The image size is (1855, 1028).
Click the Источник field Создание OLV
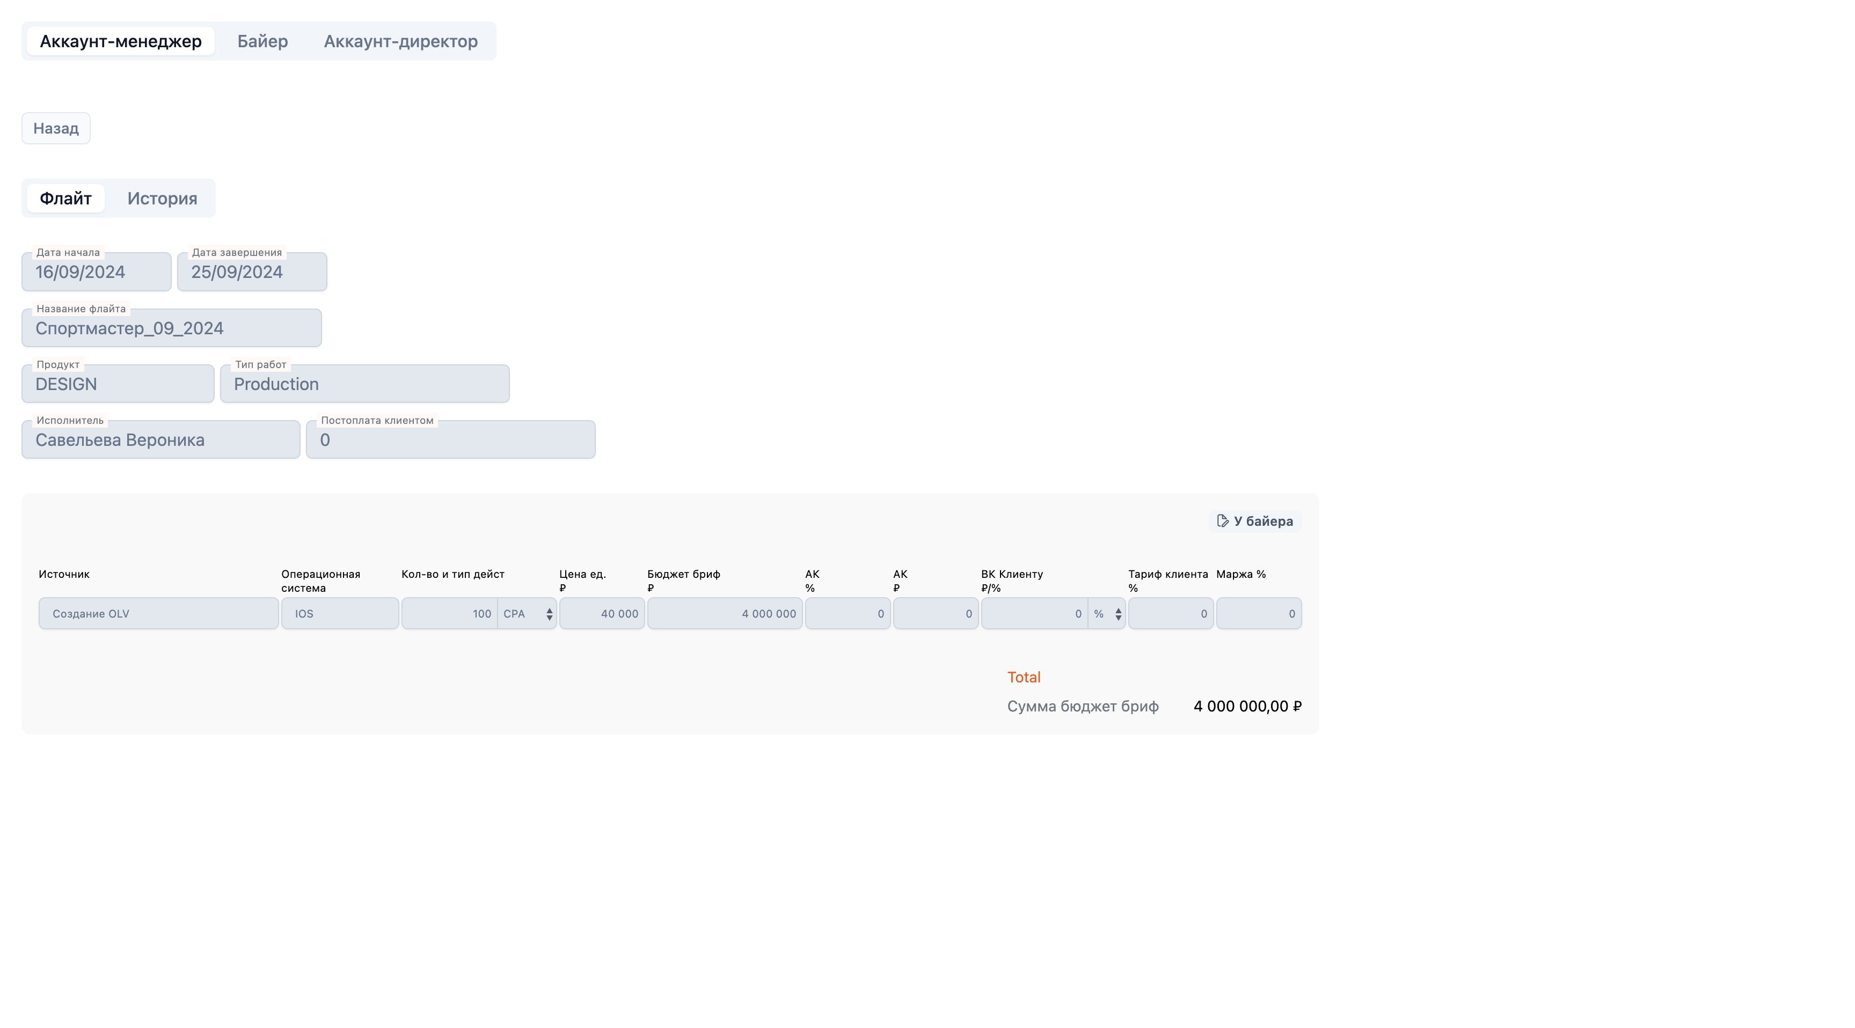pos(158,613)
